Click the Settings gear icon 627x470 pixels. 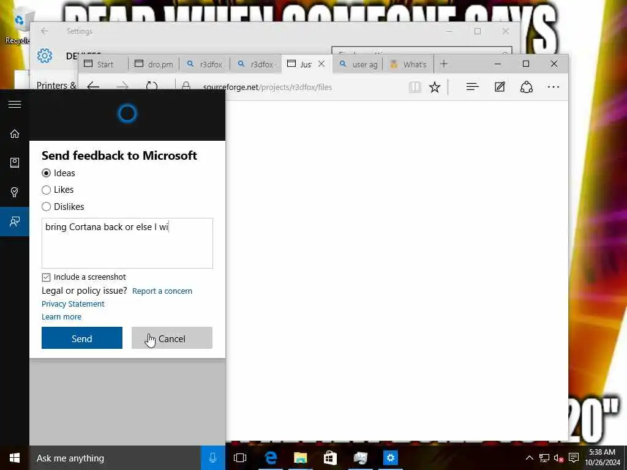click(x=44, y=56)
